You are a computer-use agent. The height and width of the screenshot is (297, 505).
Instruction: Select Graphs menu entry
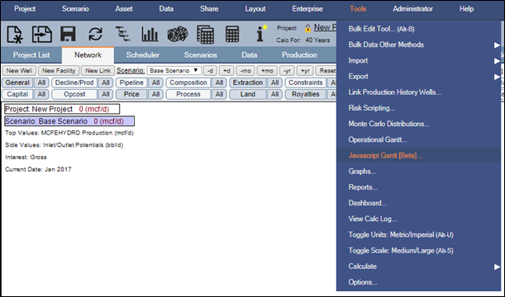(419, 172)
